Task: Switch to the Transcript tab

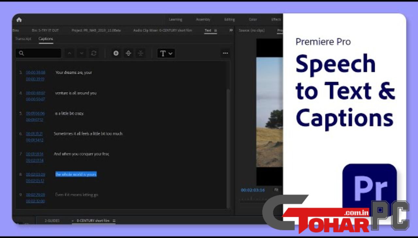Action: pyautogui.click(x=23, y=39)
